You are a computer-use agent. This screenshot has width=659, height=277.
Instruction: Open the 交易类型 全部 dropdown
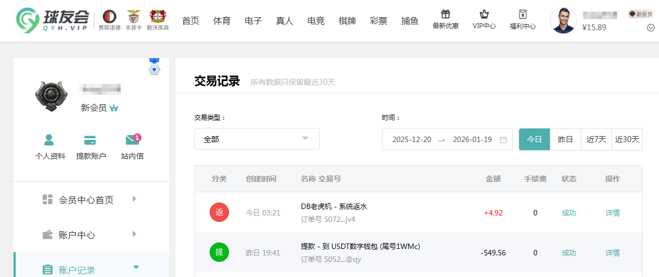click(x=257, y=139)
